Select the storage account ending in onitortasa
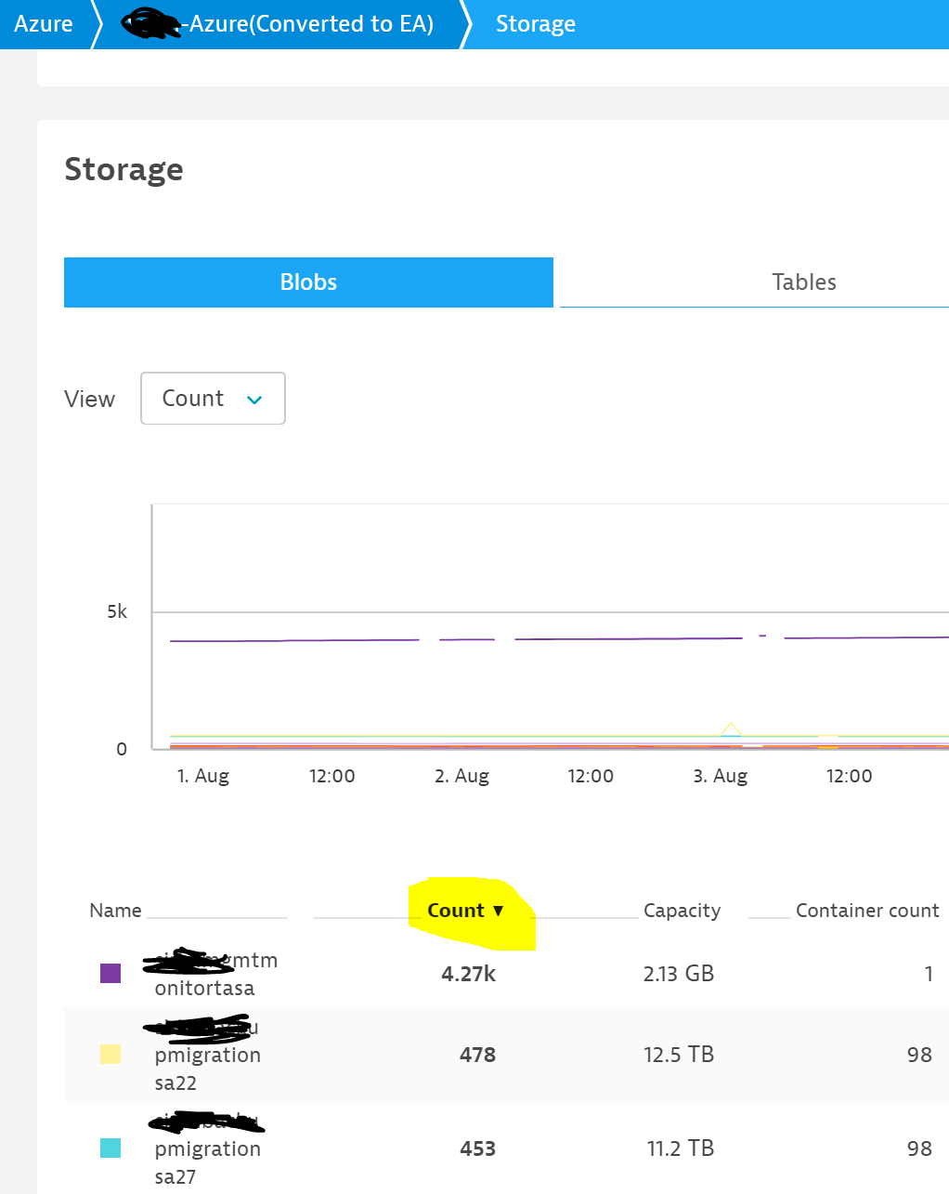 [x=204, y=988]
